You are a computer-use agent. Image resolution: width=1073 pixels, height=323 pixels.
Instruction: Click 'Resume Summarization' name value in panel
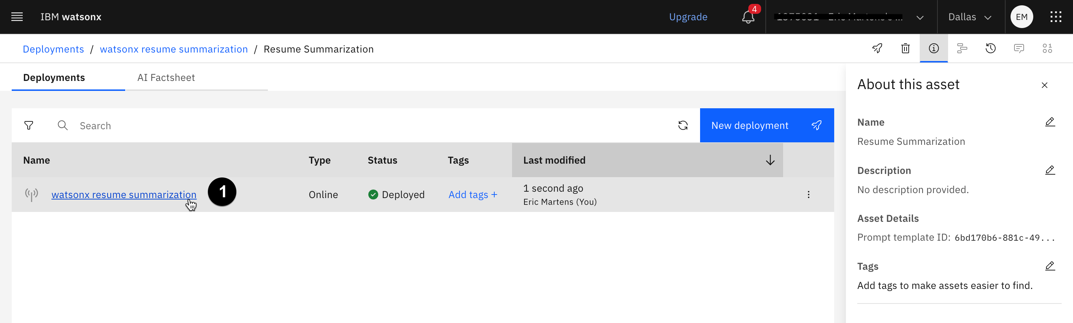911,142
